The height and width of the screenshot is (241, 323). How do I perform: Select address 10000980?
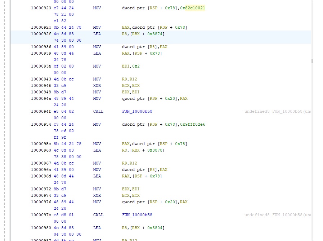[x=41, y=228]
